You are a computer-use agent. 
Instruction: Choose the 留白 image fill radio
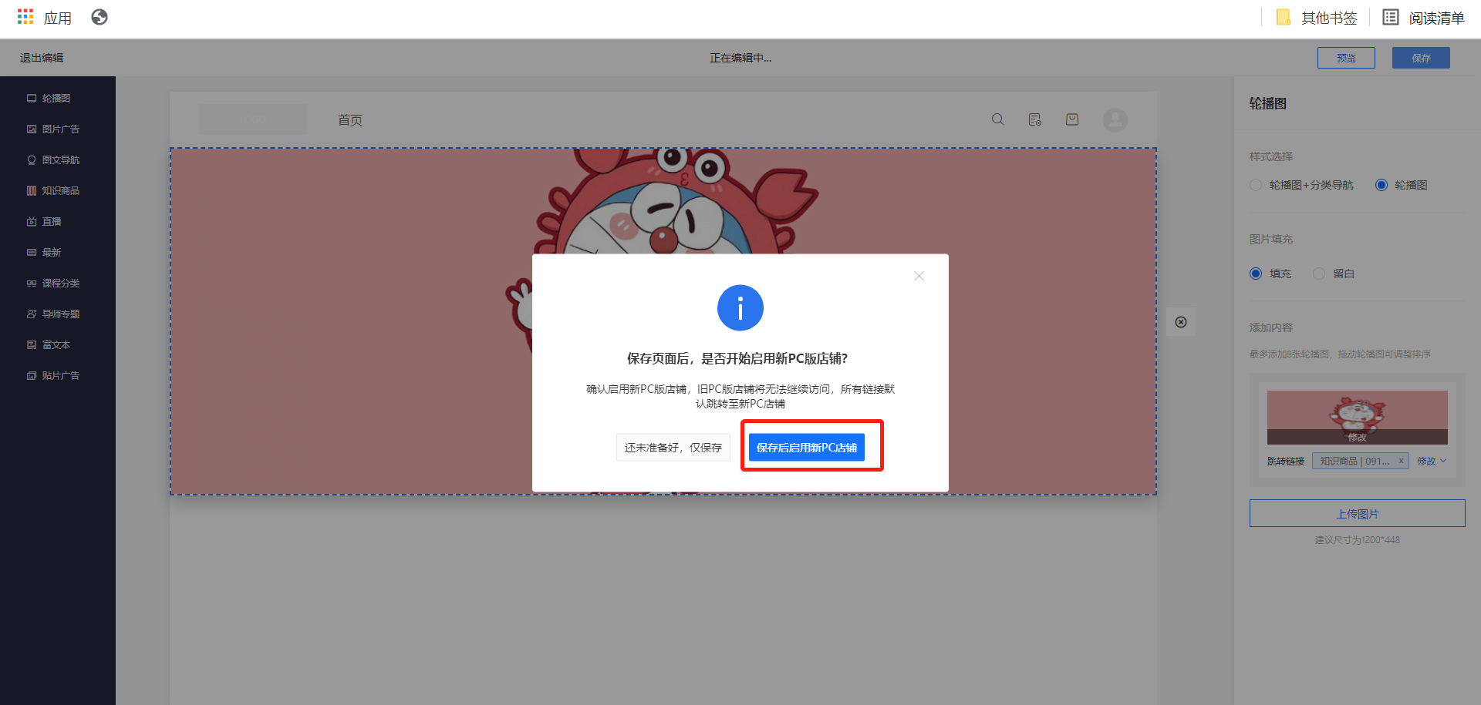(x=1319, y=274)
